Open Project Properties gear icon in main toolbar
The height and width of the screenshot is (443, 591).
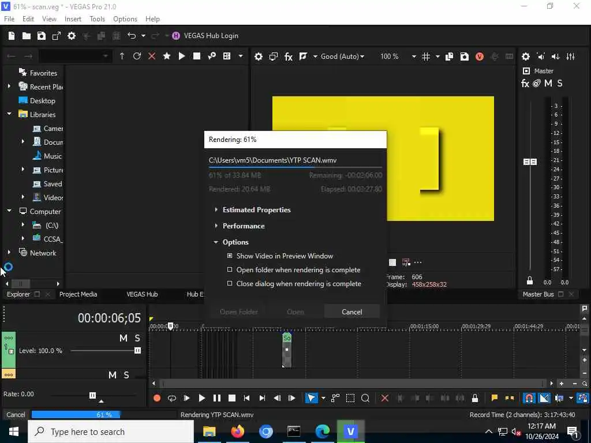(x=71, y=36)
